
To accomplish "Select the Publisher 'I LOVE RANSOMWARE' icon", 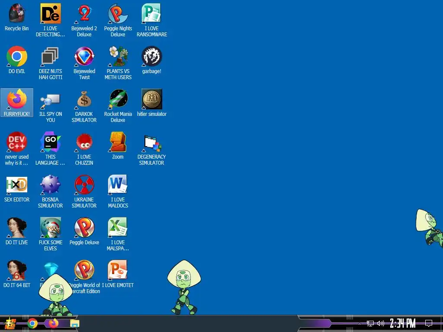I will pyautogui.click(x=152, y=20).
